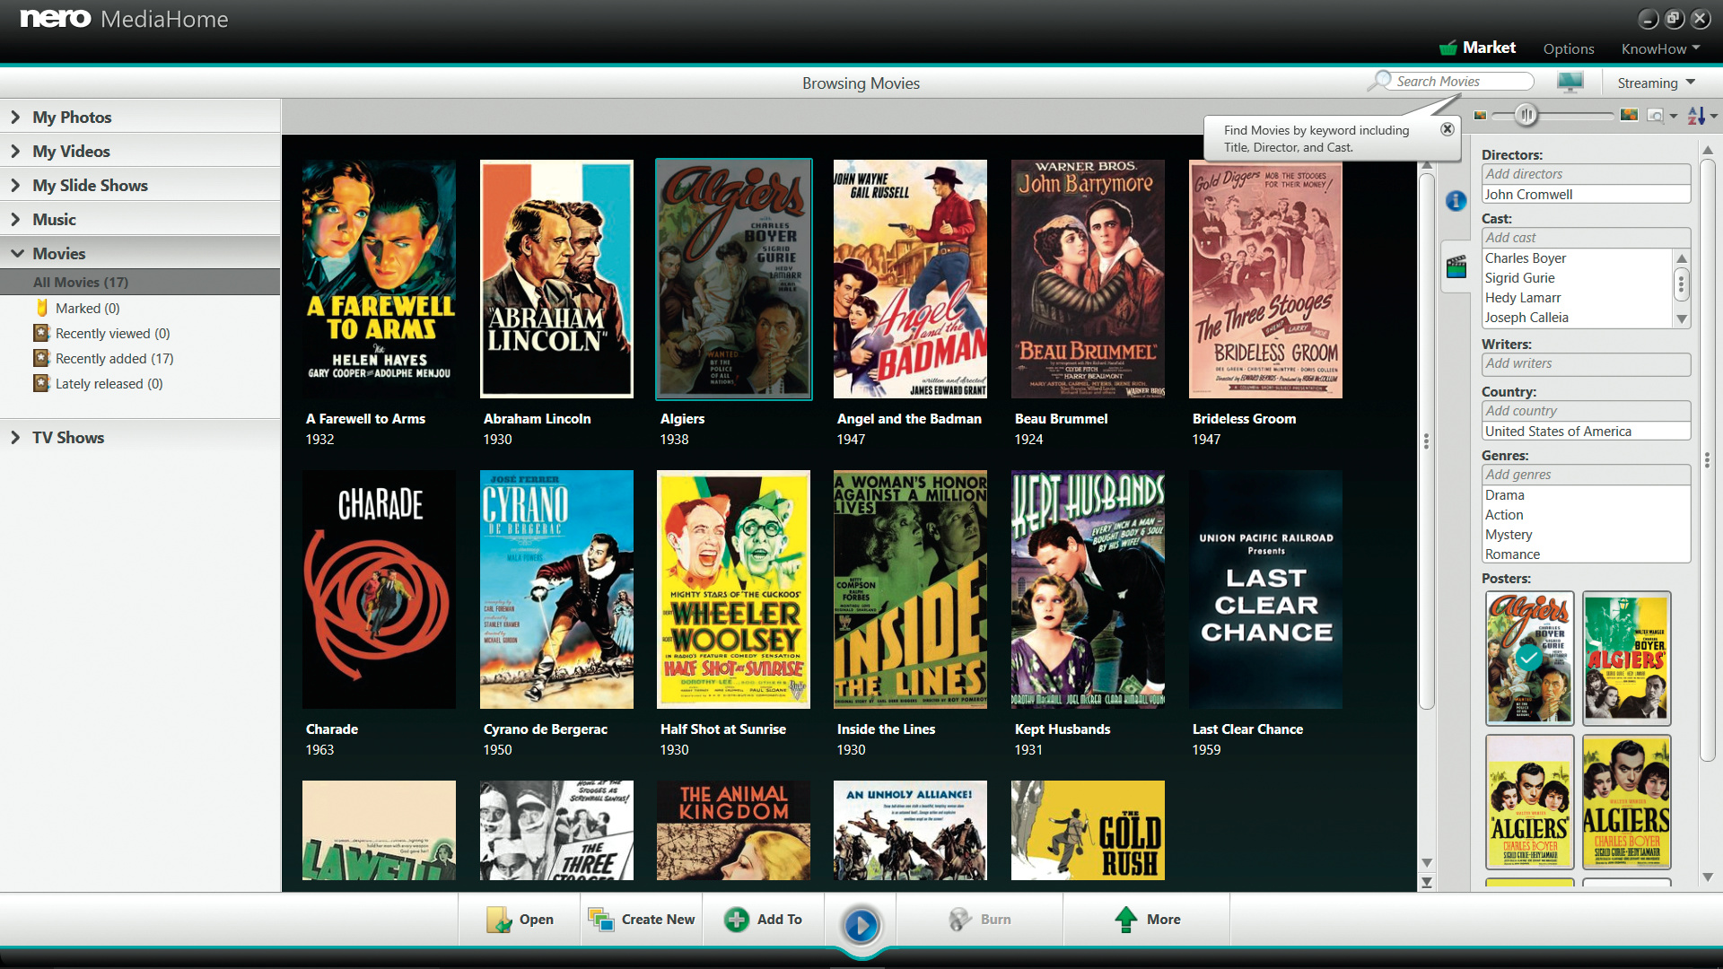Open the Streaming dropdown menu
The width and height of the screenshot is (1723, 969).
click(1656, 83)
